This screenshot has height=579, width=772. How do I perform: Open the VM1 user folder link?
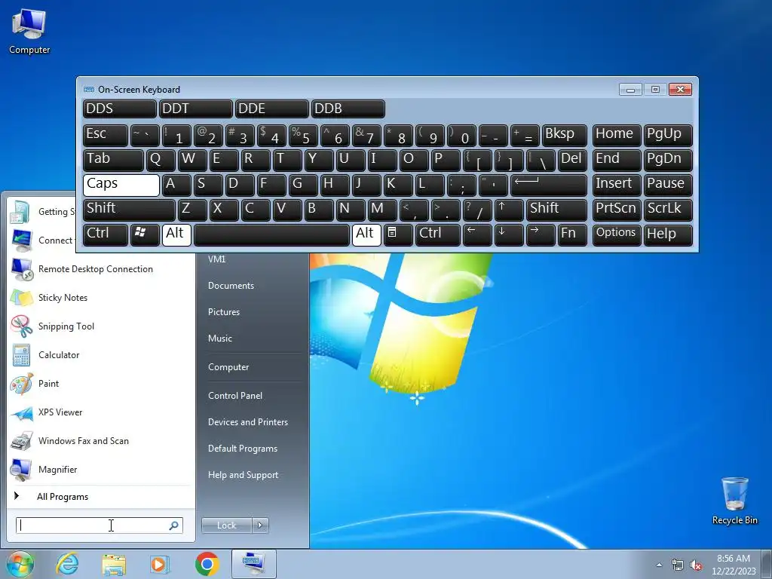coord(216,259)
